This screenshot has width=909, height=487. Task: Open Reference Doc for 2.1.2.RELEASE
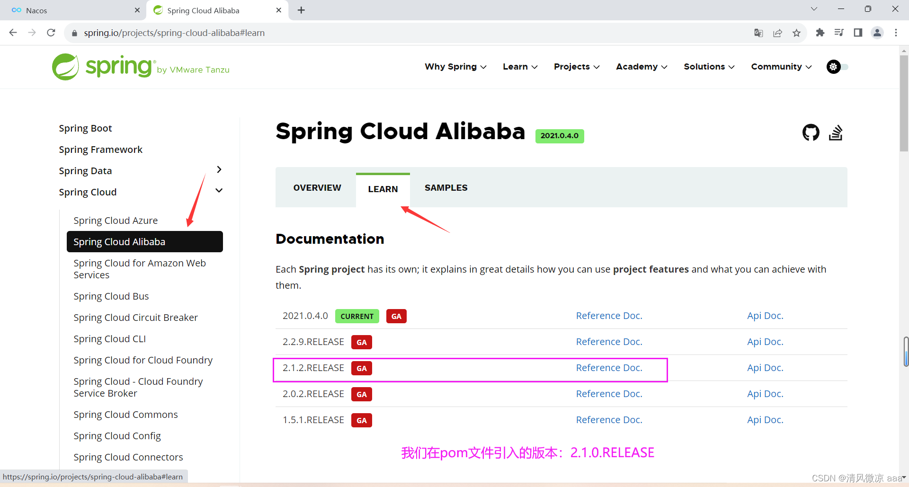point(609,368)
